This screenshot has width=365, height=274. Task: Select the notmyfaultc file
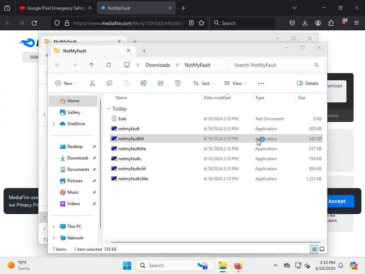tap(216, 159)
